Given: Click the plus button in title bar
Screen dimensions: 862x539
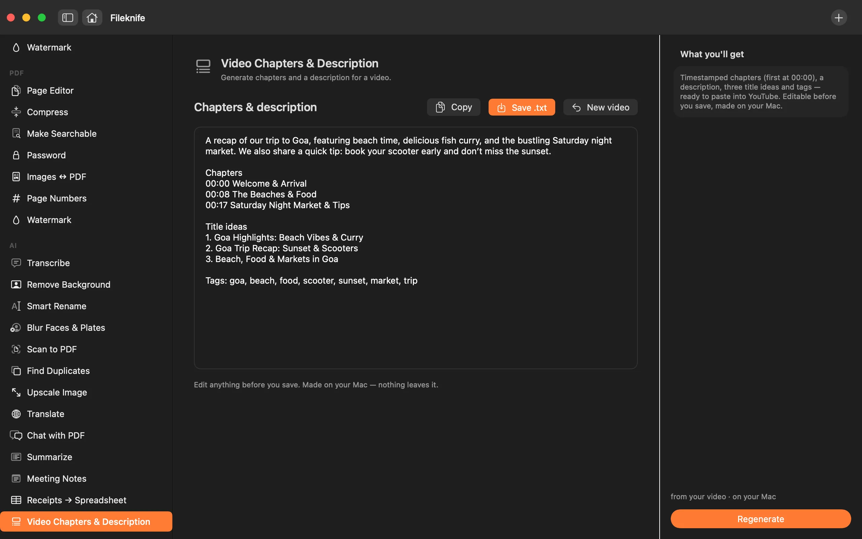Looking at the screenshot, I should [x=838, y=18].
